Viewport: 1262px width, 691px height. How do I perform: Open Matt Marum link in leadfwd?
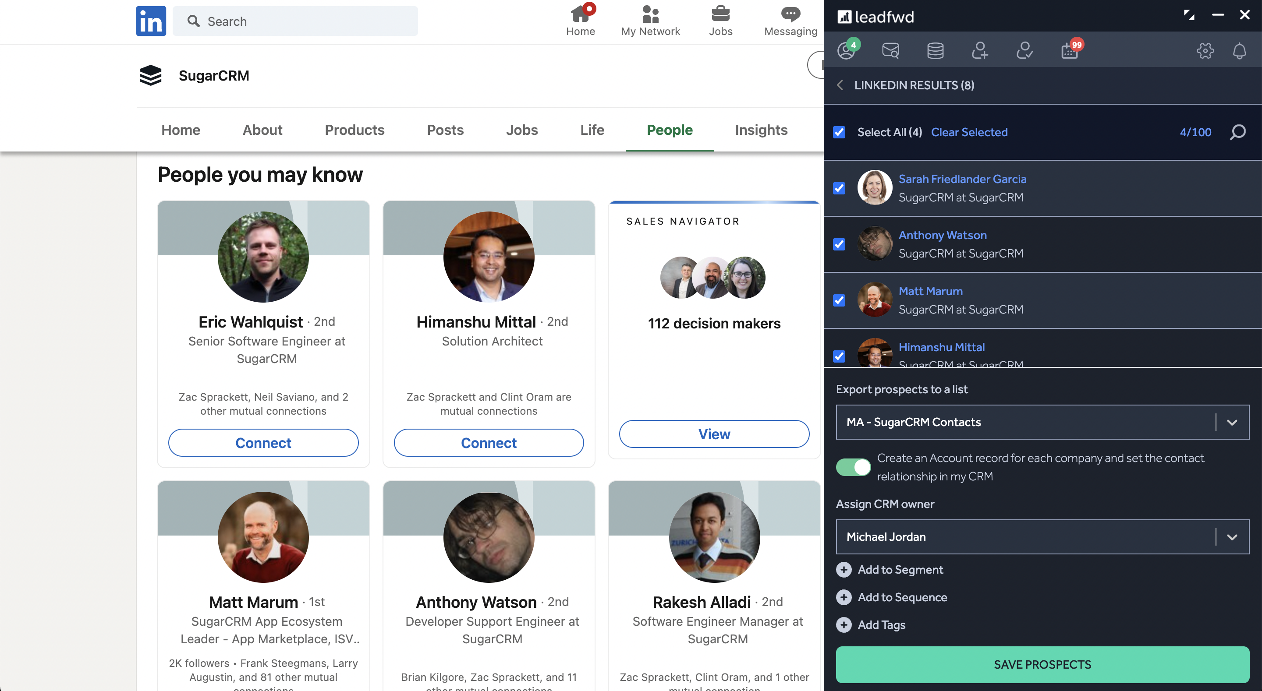930,291
